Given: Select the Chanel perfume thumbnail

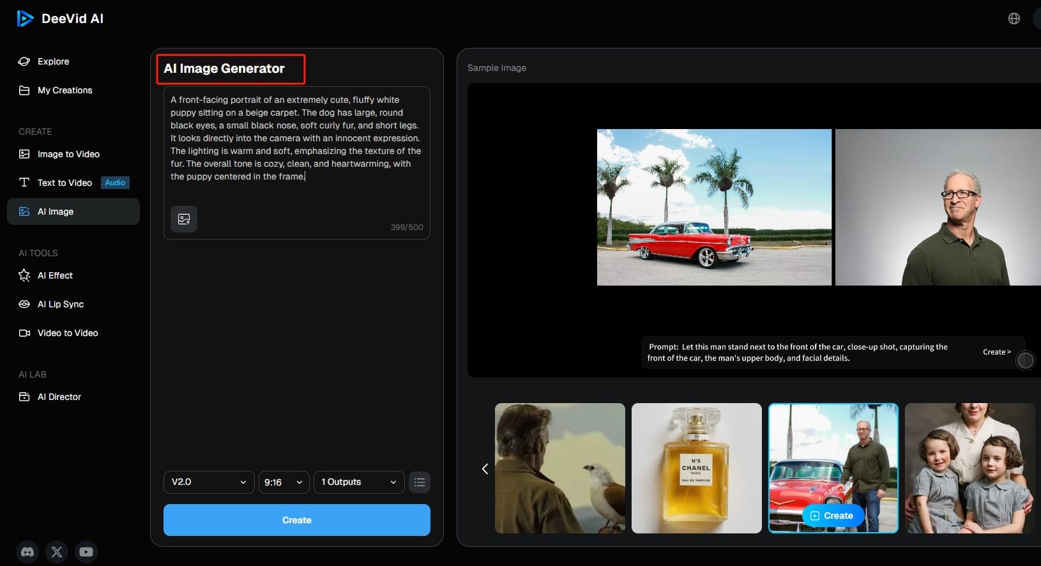Looking at the screenshot, I should pyautogui.click(x=697, y=468).
